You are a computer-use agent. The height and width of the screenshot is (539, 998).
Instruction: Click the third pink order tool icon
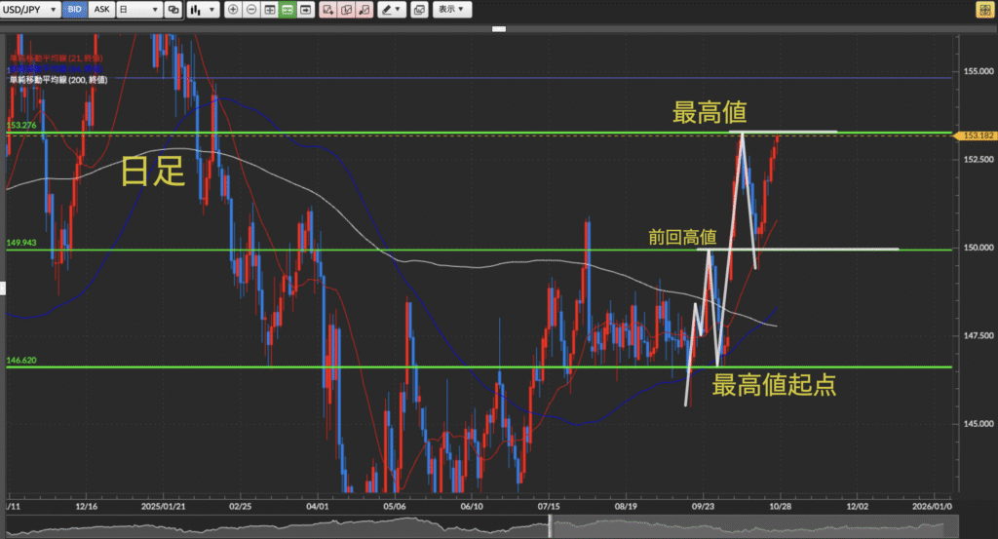pyautogui.click(x=364, y=10)
